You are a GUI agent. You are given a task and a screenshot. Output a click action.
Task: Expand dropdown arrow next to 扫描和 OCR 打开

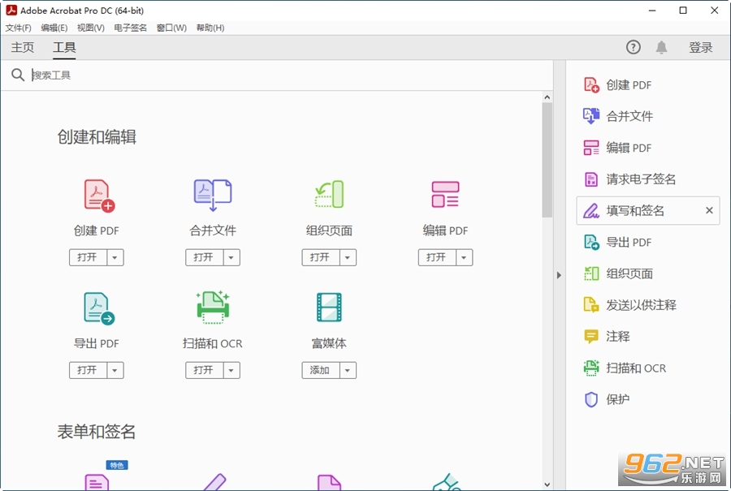tap(231, 370)
